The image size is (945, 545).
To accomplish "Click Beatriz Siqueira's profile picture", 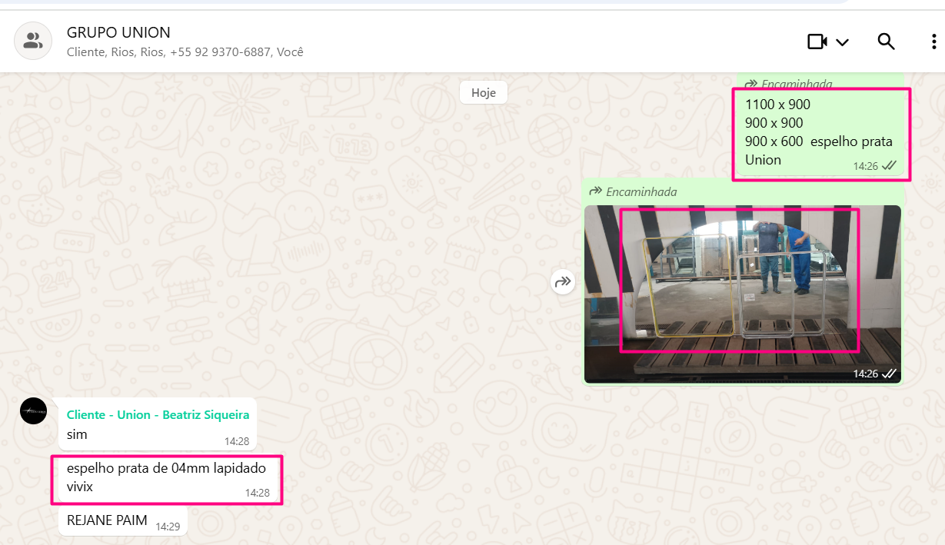I will click(x=33, y=411).
